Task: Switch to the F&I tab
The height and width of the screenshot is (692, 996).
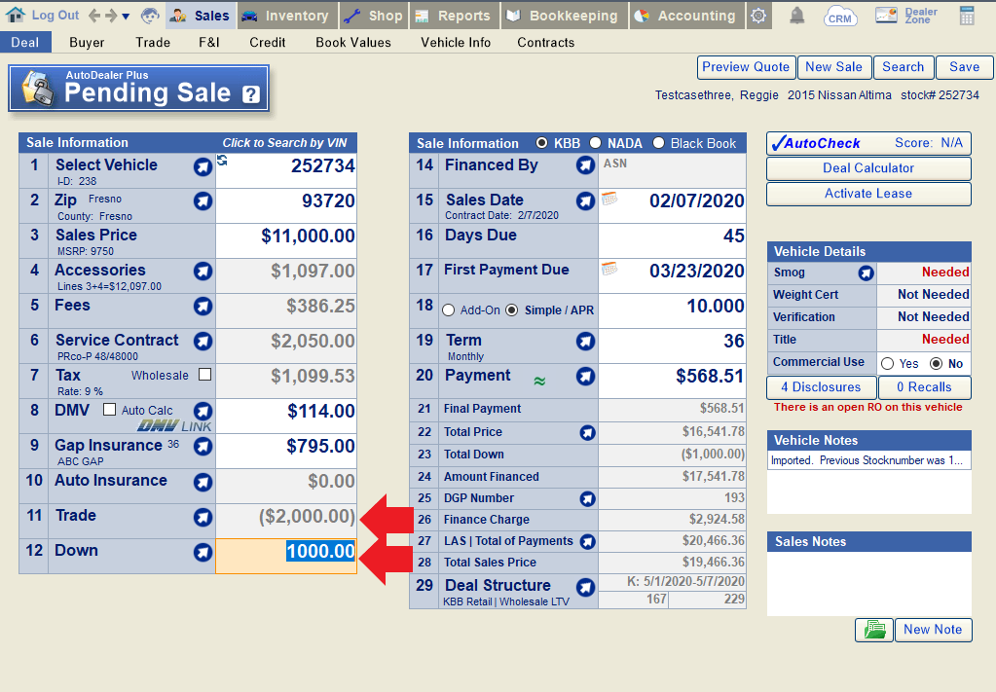Action: coord(209,42)
